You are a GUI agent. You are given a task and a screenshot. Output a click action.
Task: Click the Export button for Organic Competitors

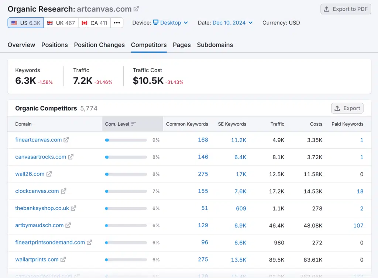tap(347, 108)
